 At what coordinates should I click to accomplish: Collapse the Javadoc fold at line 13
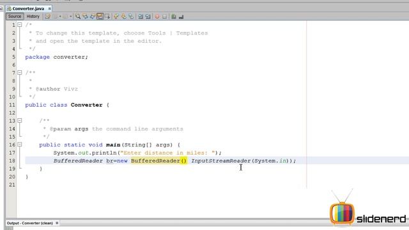click(x=20, y=121)
